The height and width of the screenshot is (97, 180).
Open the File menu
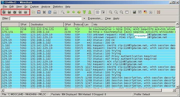5,7
